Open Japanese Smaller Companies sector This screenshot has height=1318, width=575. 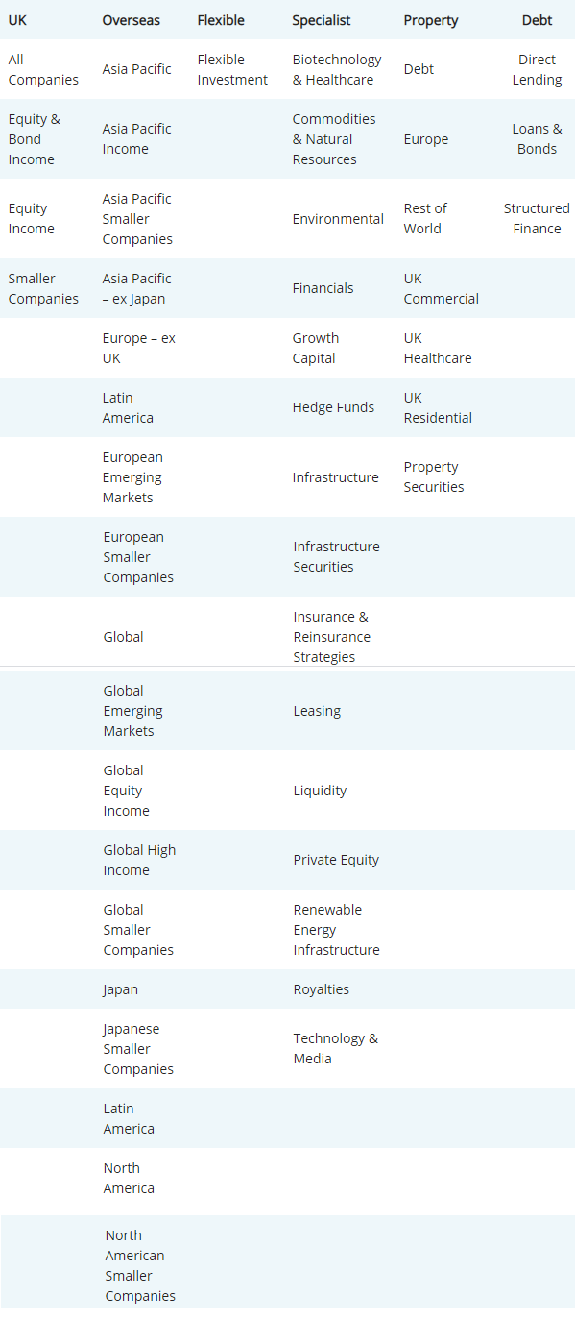click(138, 1049)
